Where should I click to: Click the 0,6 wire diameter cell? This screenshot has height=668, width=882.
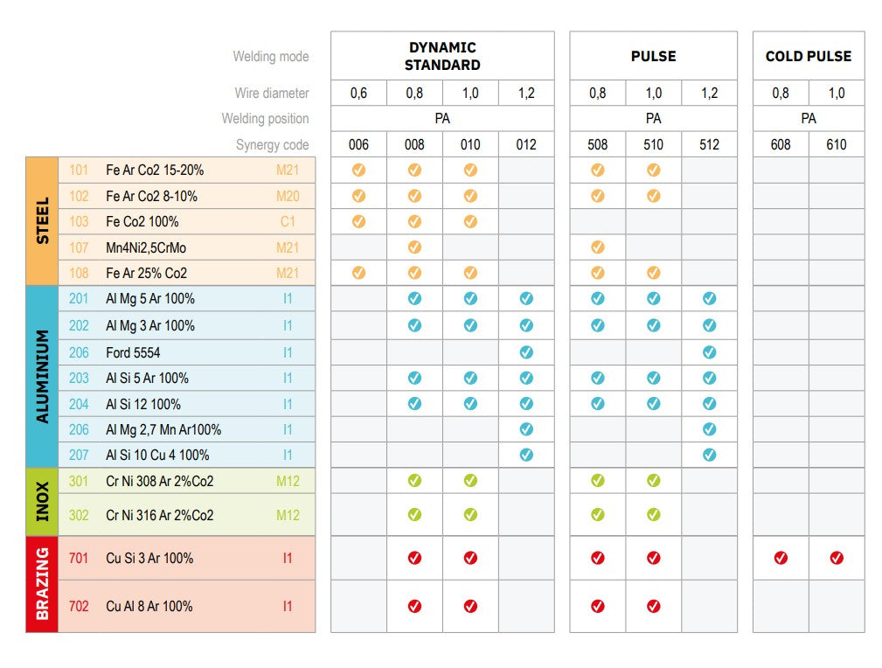tap(358, 93)
